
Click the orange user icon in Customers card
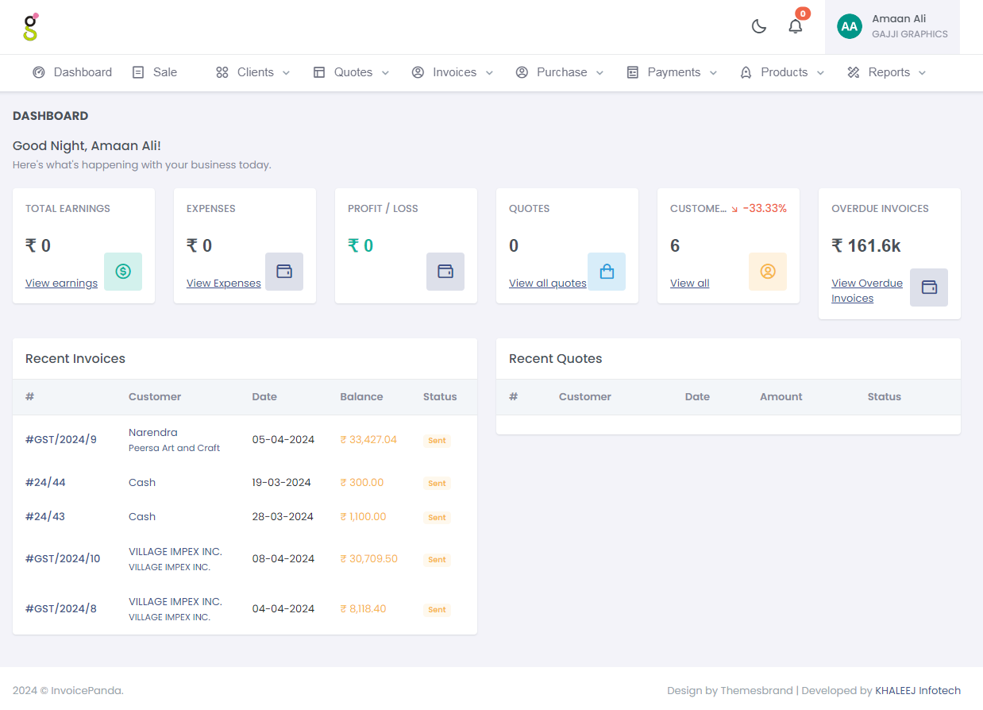tap(768, 272)
